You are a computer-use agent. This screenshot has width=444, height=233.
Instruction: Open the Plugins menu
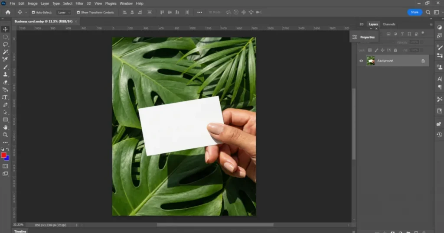[111, 3]
